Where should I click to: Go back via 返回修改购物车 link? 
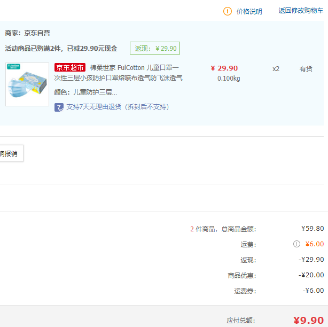301,11
